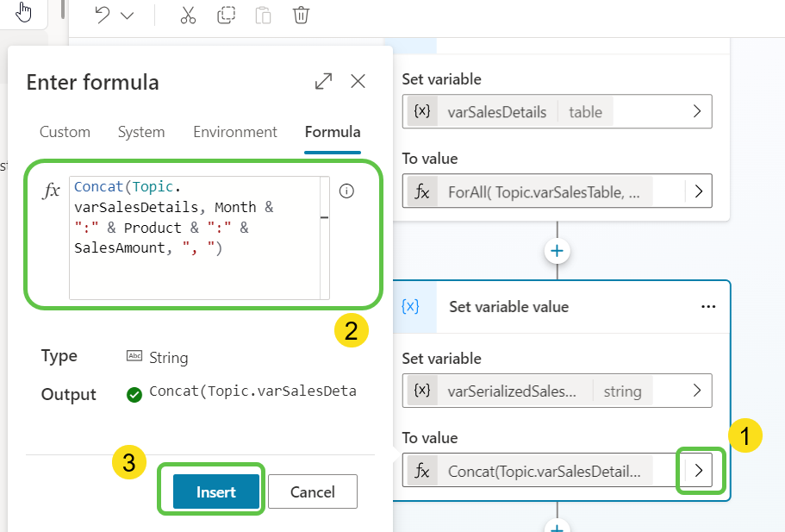Expand the formula editor to full screen

coord(323,81)
